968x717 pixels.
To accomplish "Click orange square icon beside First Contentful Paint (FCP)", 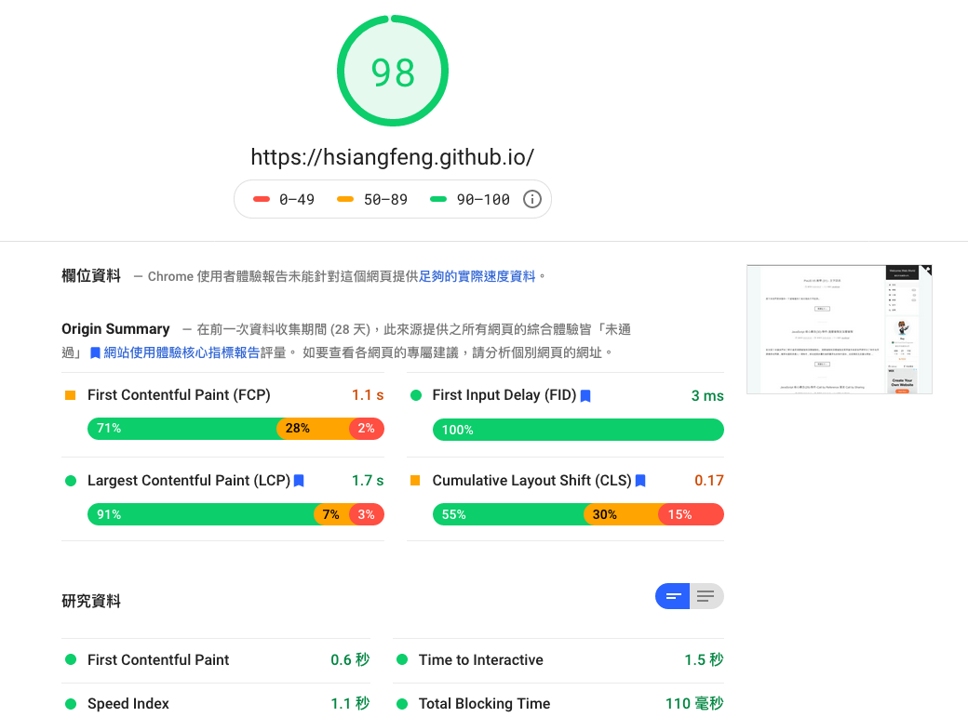I will [x=71, y=395].
